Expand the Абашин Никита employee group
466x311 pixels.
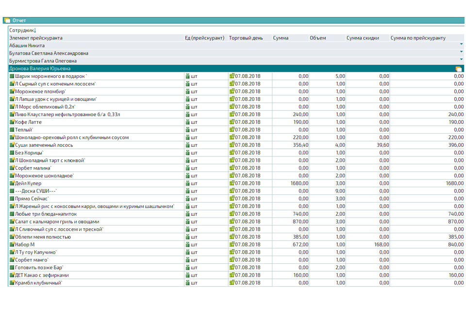461,45
